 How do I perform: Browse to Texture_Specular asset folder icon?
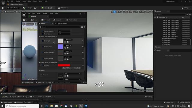(68, 59)
